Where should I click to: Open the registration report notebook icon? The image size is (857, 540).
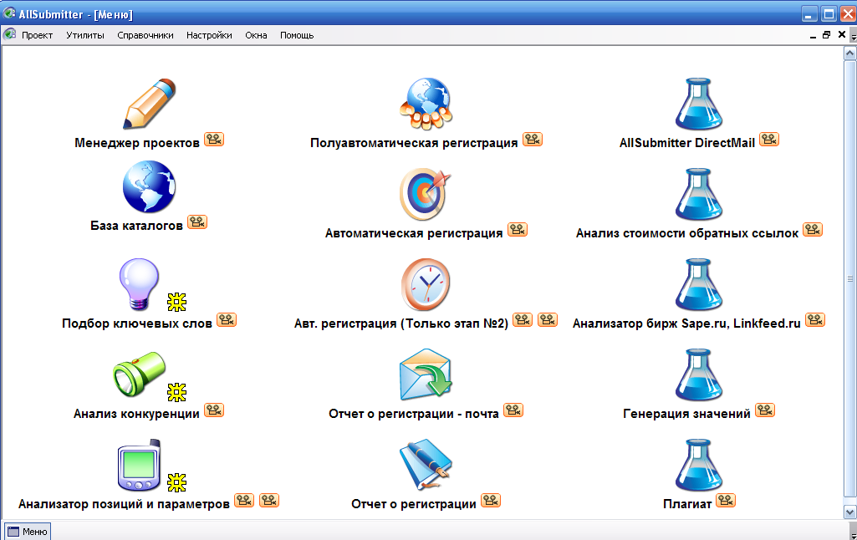425,466
